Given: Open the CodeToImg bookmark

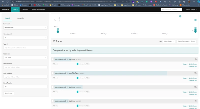Looking at the screenshot, I should click(x=173, y=5).
